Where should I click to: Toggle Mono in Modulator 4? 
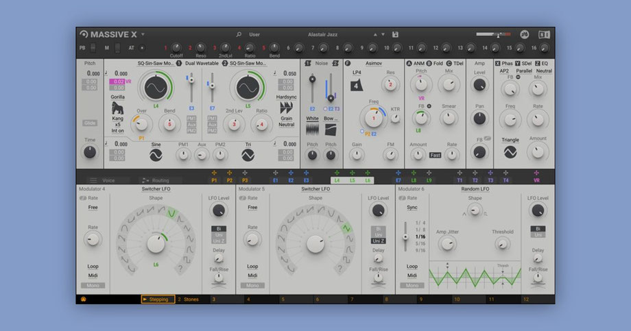(93, 286)
